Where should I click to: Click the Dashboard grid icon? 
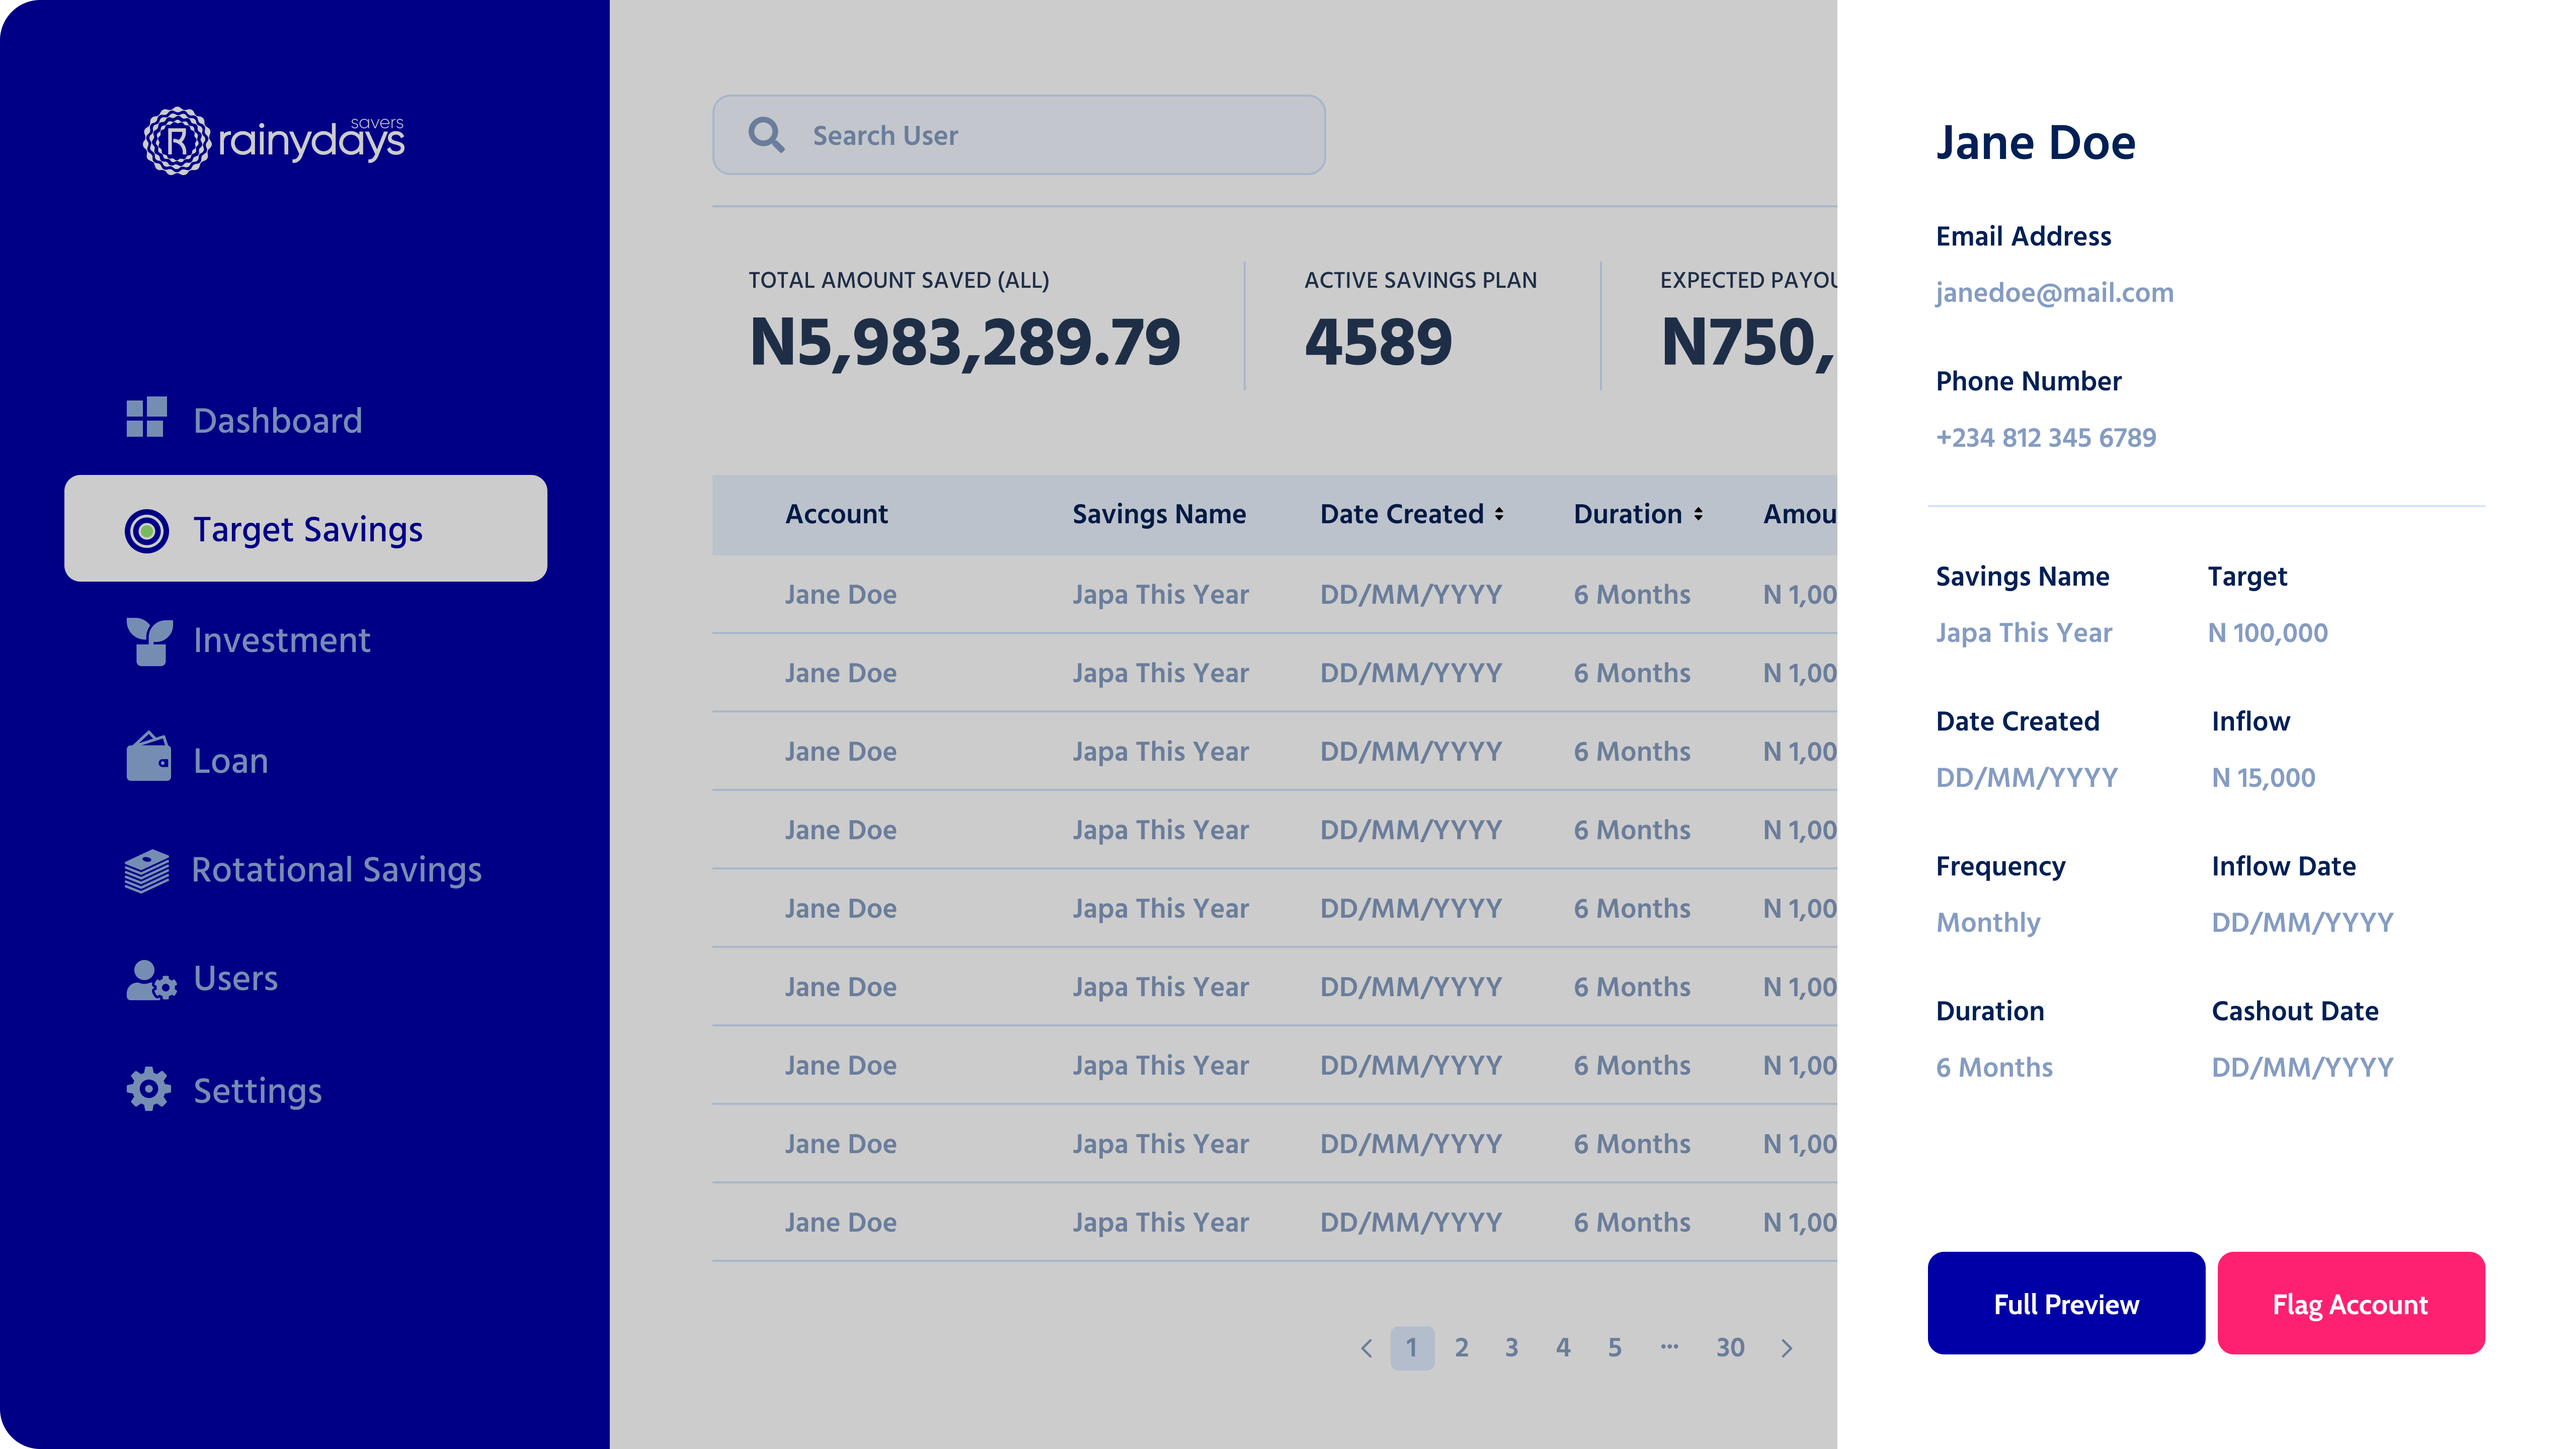[146, 418]
